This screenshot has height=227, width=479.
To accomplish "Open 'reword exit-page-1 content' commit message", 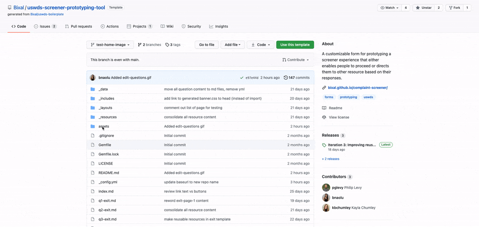I will click(x=186, y=201).
